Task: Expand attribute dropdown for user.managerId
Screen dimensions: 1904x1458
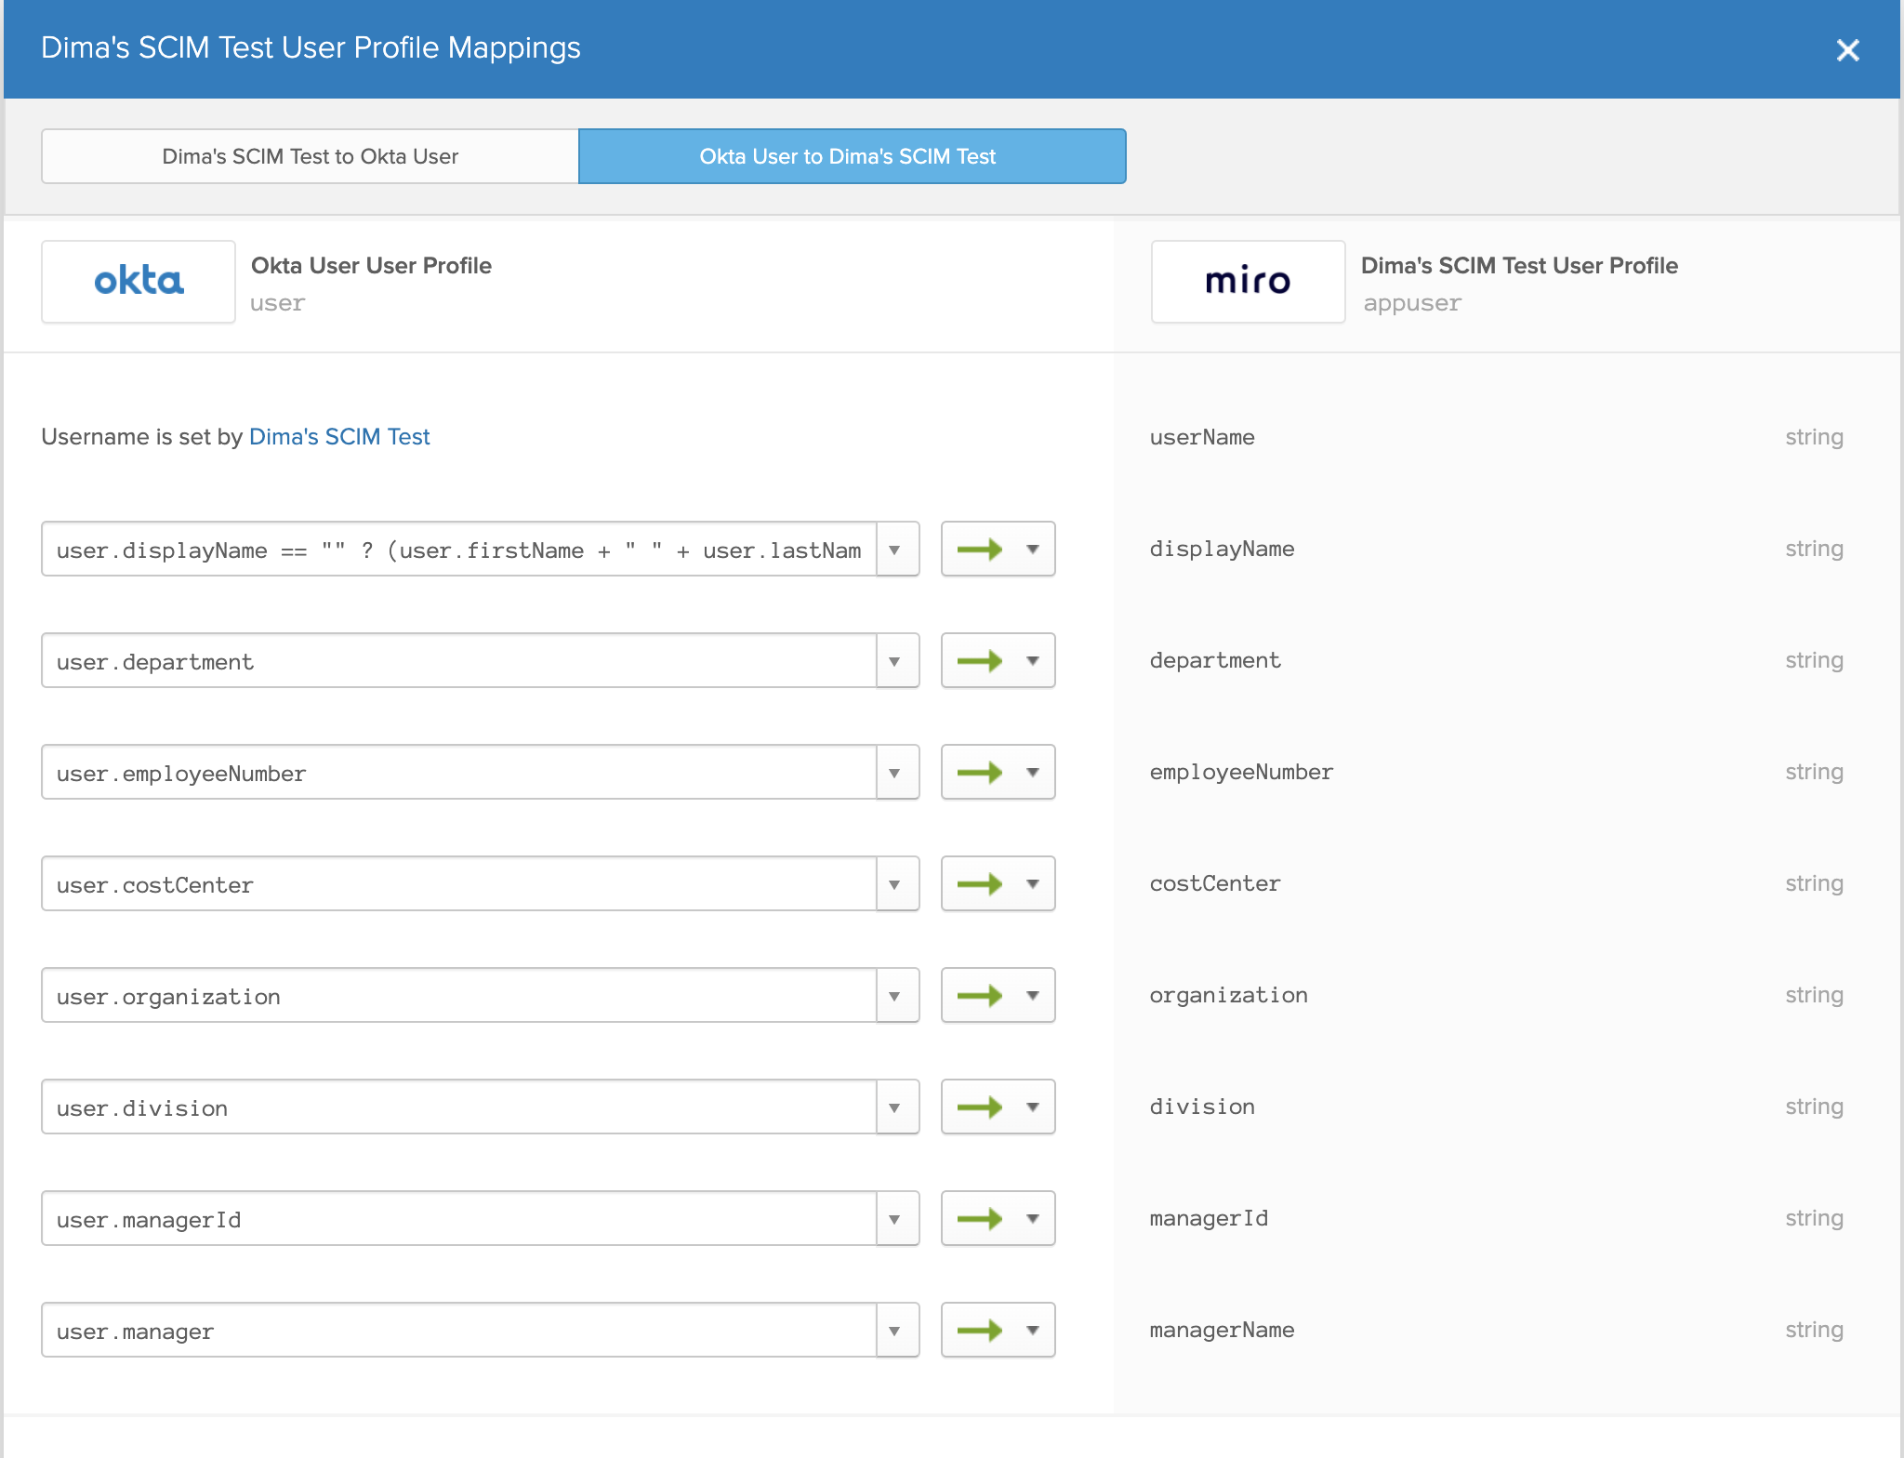Action: 897,1219
